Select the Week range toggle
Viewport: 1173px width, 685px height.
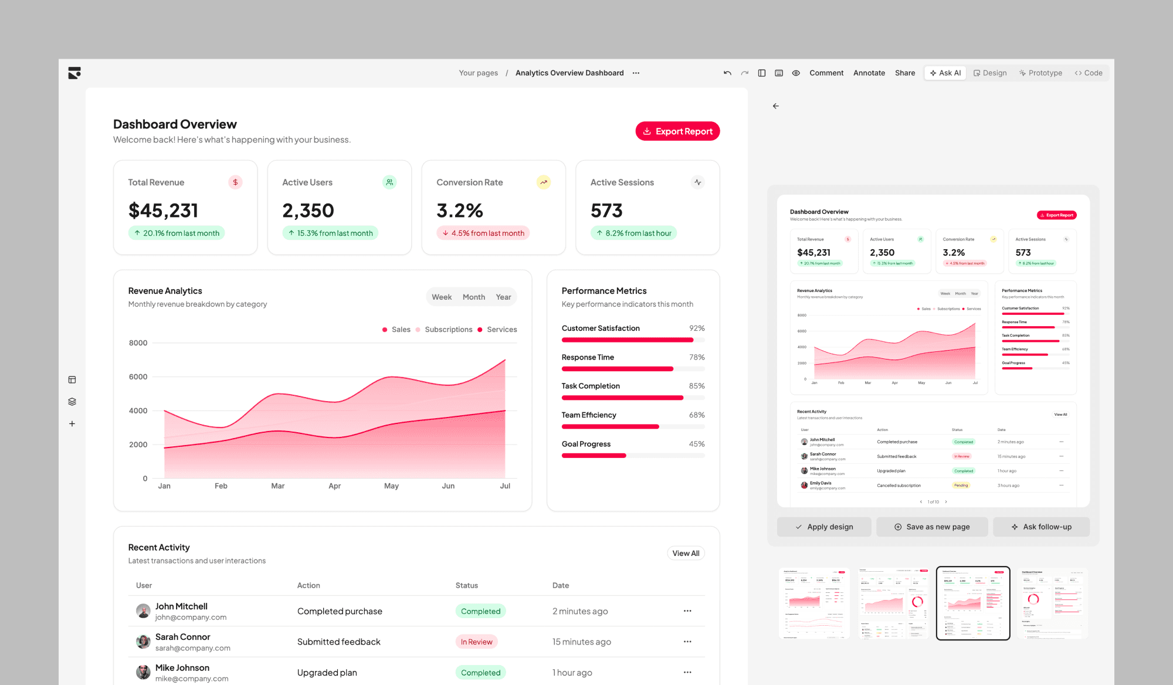442,297
